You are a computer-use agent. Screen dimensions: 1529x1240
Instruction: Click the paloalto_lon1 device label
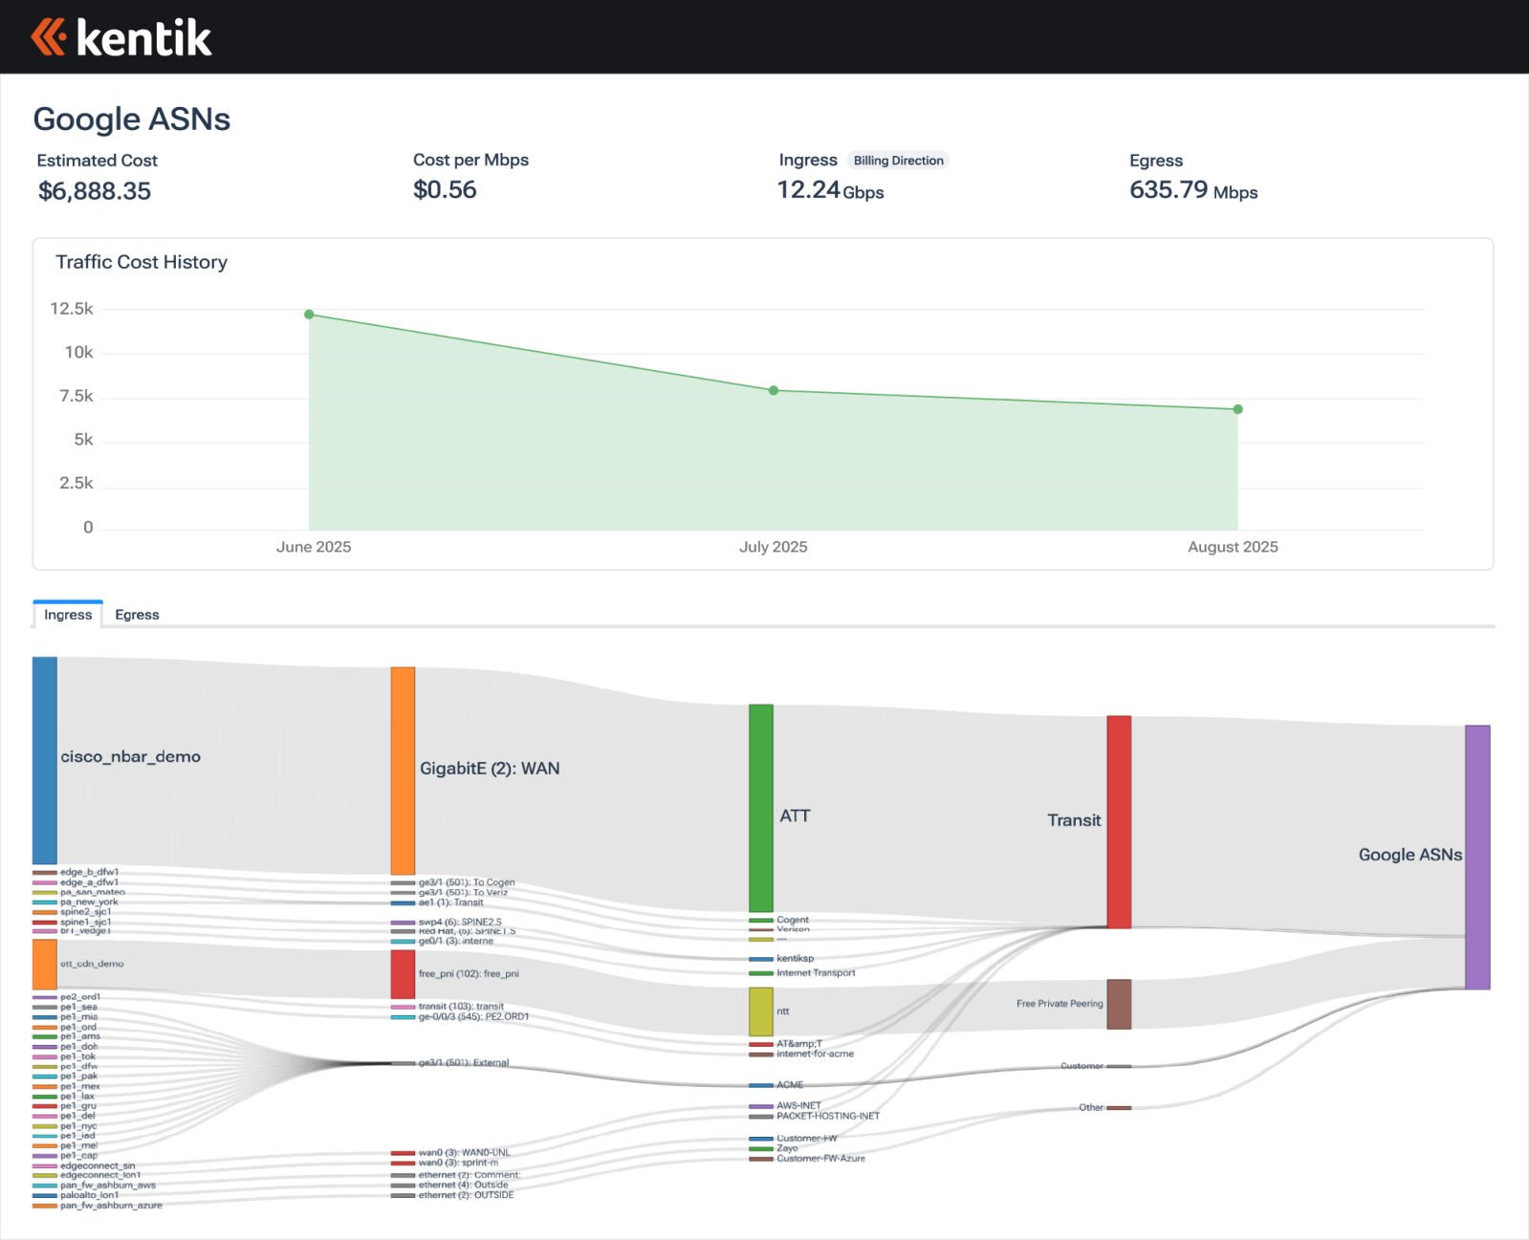pos(89,1195)
